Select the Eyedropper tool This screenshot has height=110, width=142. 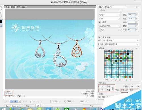click(x=1, y=17)
